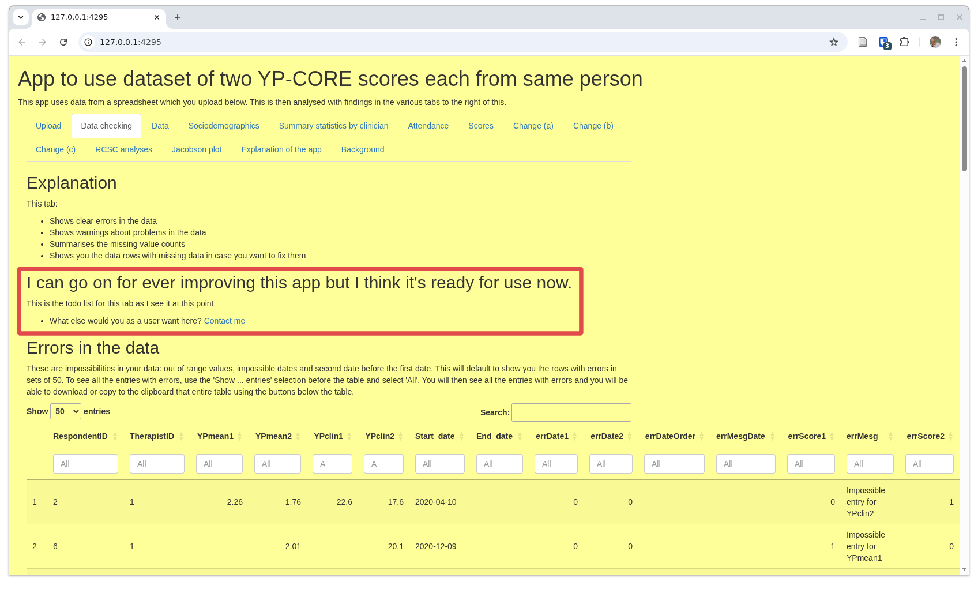This screenshot has height=593, width=978.
Task: Open the Chrome three-dot menu
Action: click(x=956, y=42)
